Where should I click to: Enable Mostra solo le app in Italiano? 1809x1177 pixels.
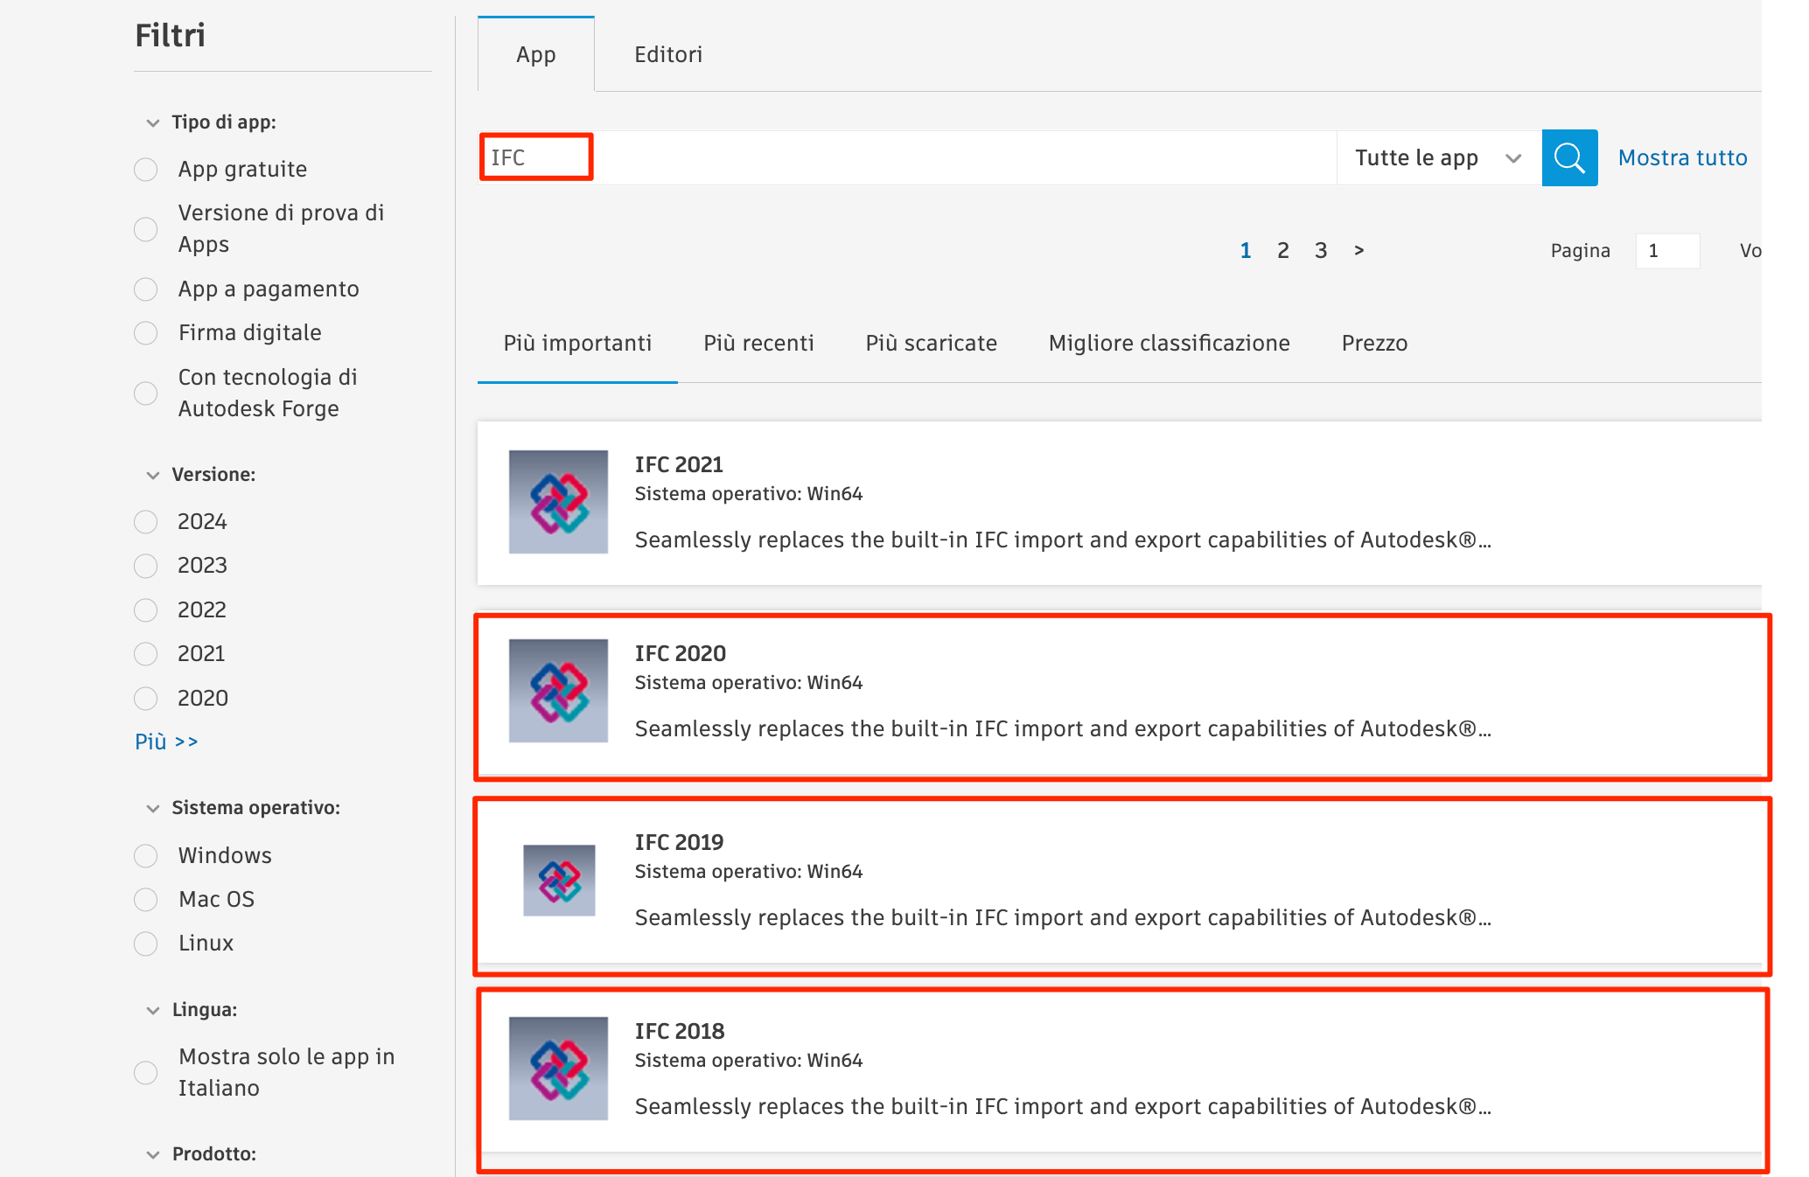coord(146,1073)
